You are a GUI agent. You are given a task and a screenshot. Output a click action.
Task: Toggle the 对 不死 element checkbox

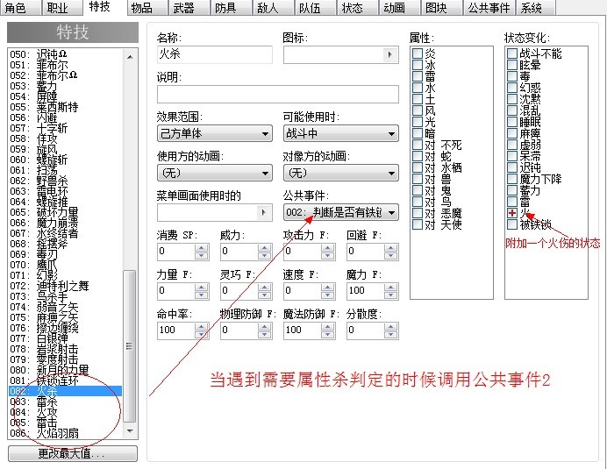click(x=418, y=145)
